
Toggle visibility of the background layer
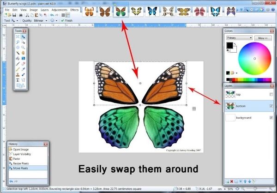(x=271, y=118)
